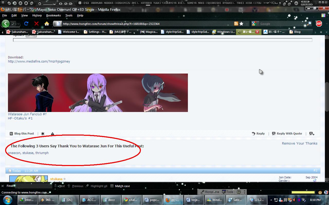329x205 pixels.
Task: Pause the media player playback
Action: [21, 3]
